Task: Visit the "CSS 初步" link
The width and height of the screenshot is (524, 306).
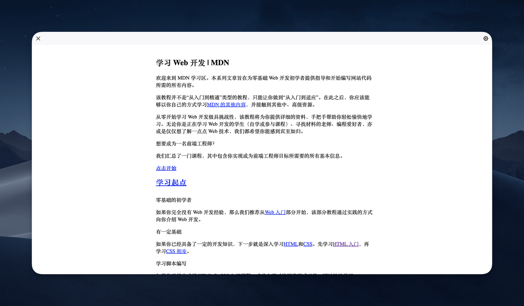Action: [x=176, y=251]
